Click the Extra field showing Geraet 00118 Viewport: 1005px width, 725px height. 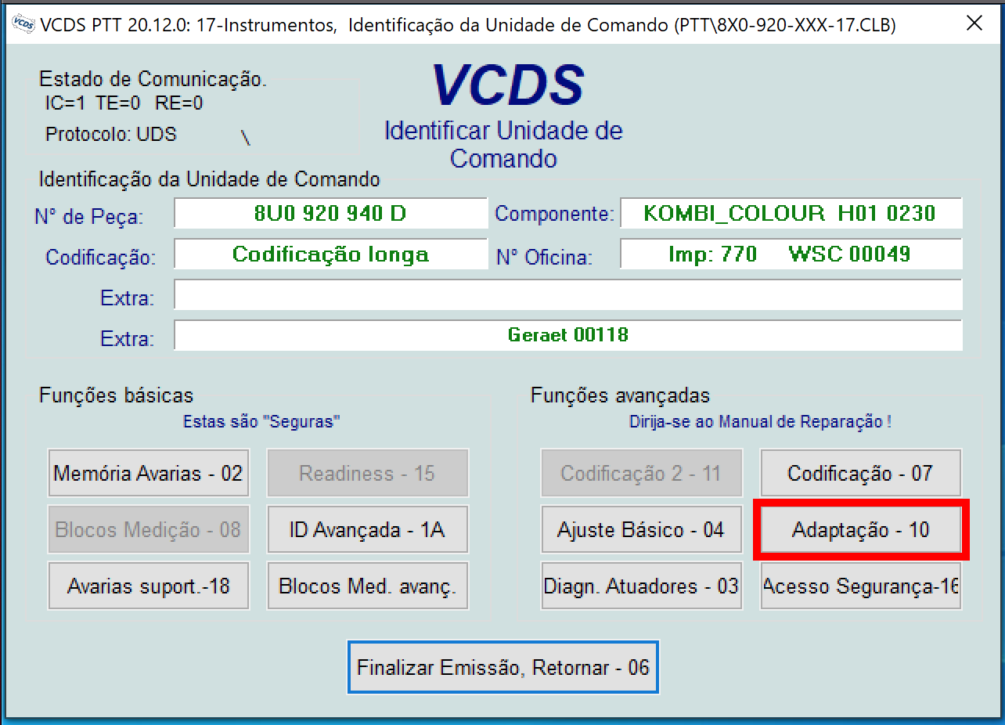tap(567, 335)
